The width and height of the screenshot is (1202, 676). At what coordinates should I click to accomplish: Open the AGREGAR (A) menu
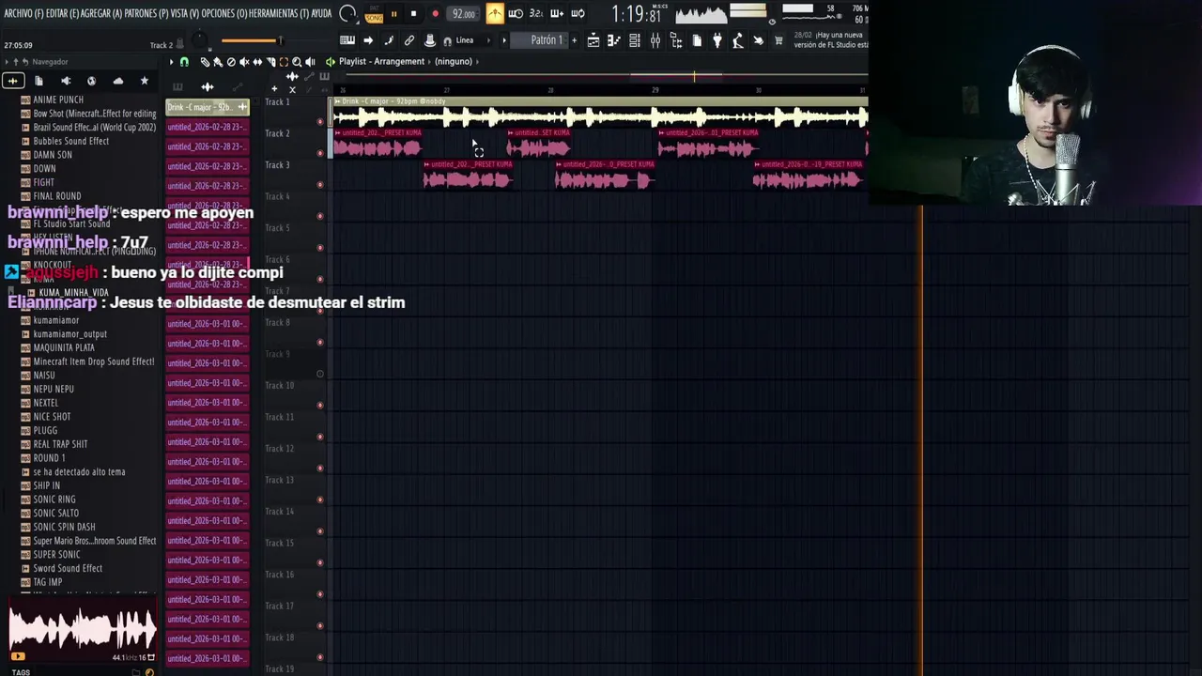(x=101, y=13)
